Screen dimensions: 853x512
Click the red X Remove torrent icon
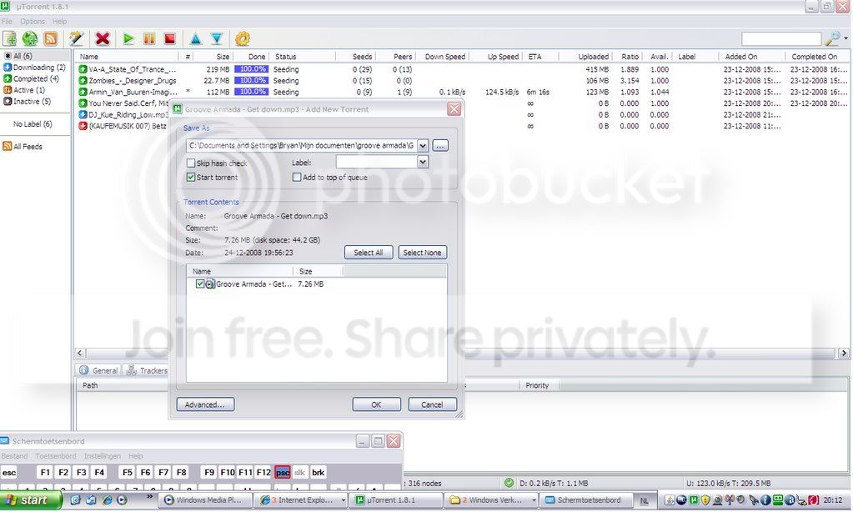(103, 38)
